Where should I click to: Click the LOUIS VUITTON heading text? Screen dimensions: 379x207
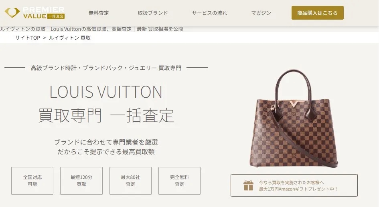(106, 92)
